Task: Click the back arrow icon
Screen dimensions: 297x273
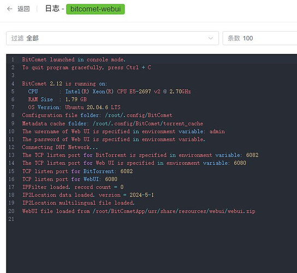Action: (x=10, y=9)
